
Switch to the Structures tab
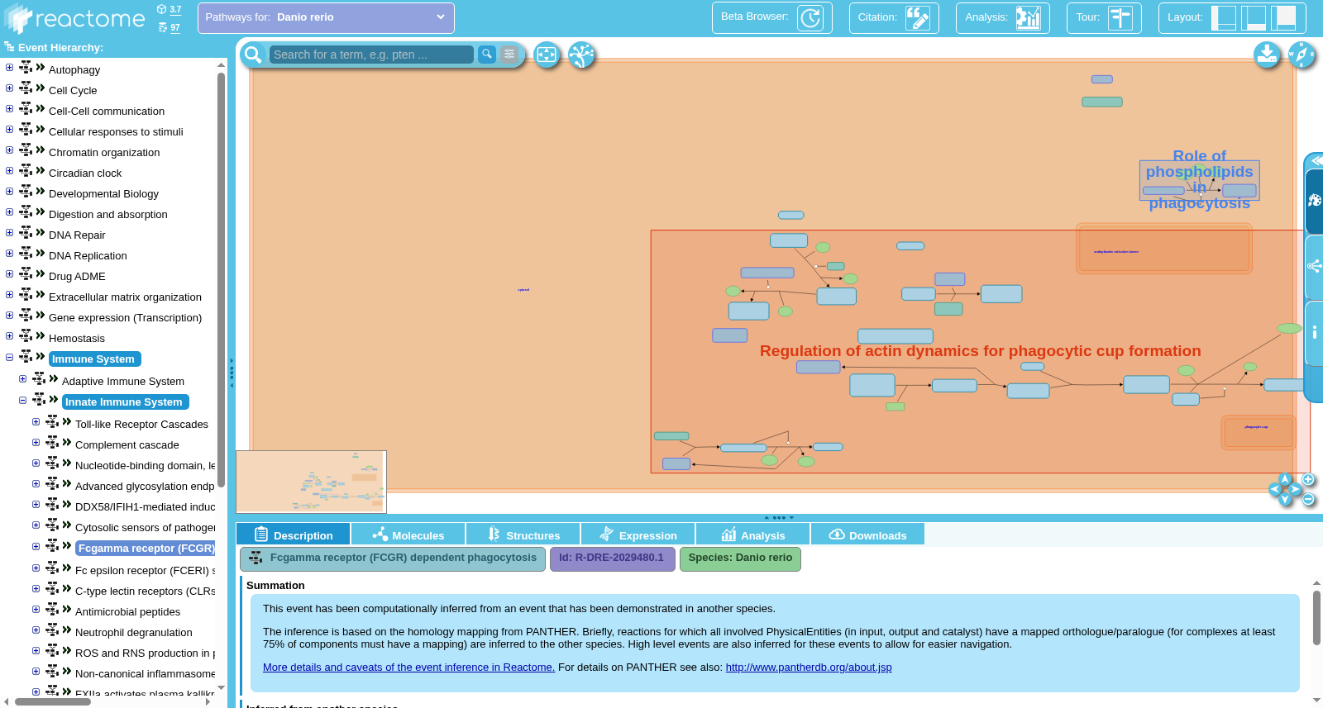point(523,535)
